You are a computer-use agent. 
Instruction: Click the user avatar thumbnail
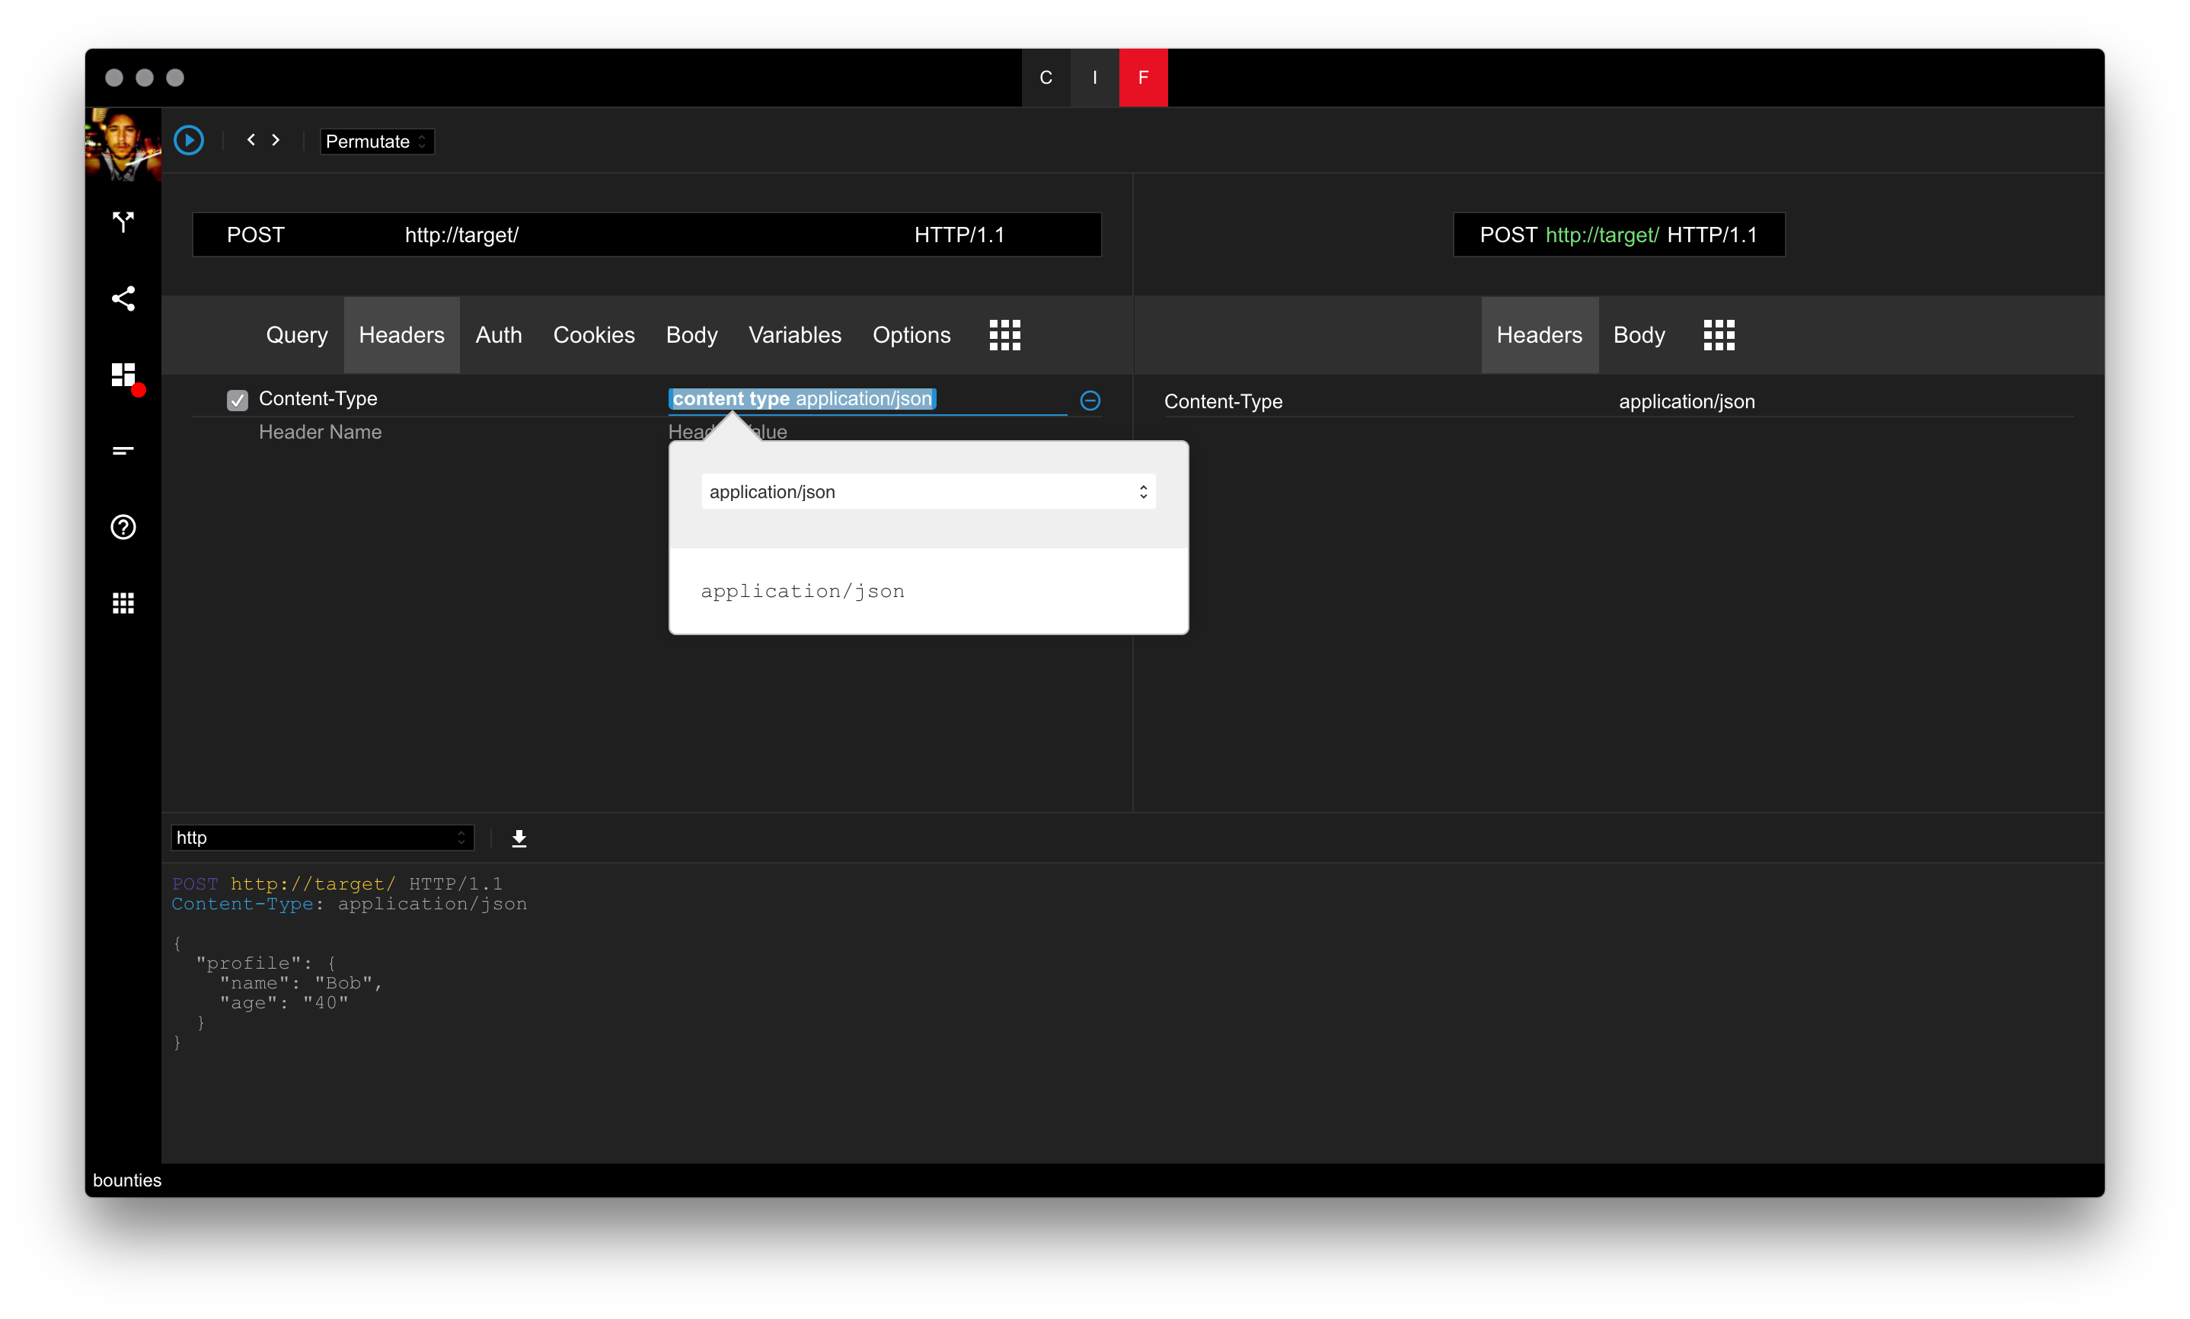pos(123,145)
